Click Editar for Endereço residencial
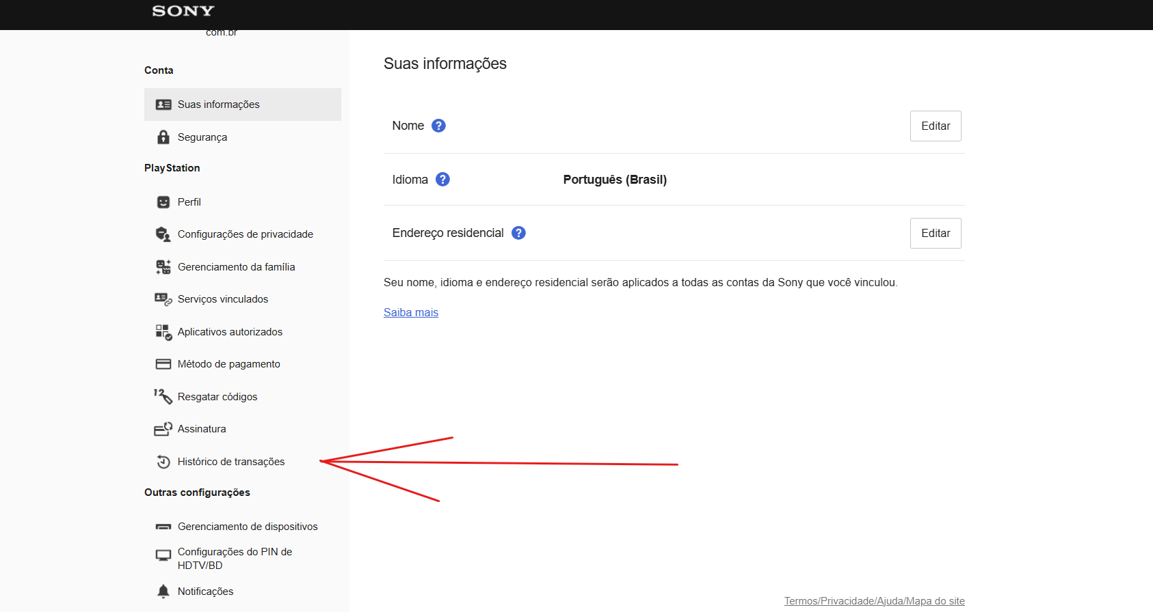This screenshot has height=612, width=1153. pos(936,233)
